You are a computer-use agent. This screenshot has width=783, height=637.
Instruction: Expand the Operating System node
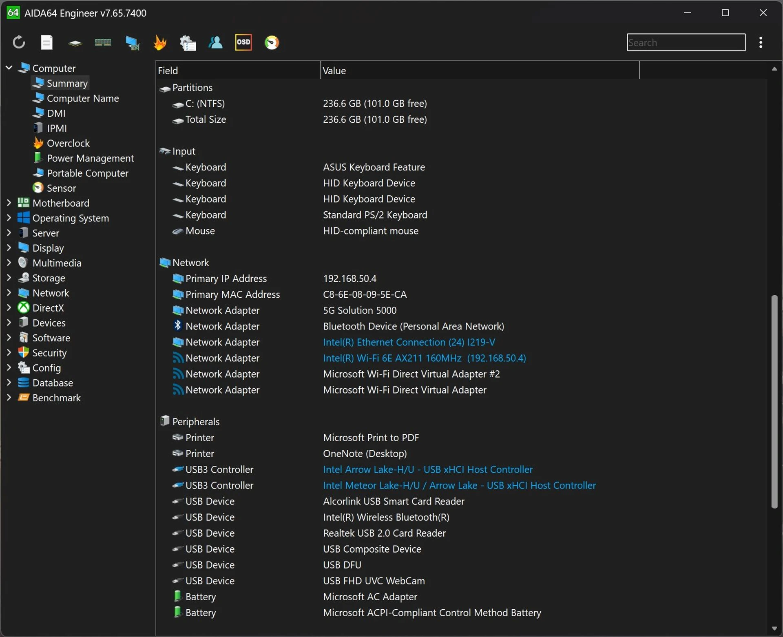pyautogui.click(x=9, y=218)
